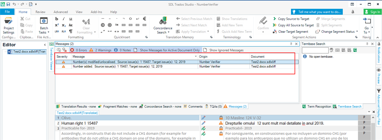Open the notifications bell icon
The image size is (382, 140).
point(353,12)
